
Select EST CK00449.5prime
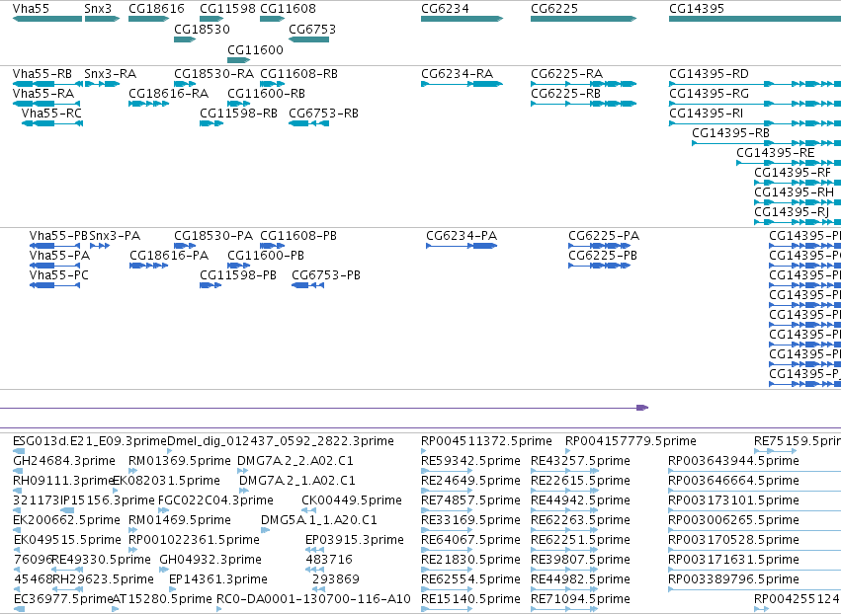(x=308, y=510)
